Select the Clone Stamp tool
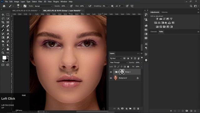The image size is (200, 113). 8,30
